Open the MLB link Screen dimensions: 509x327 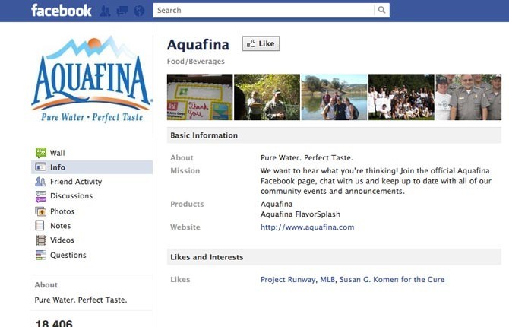327,280
